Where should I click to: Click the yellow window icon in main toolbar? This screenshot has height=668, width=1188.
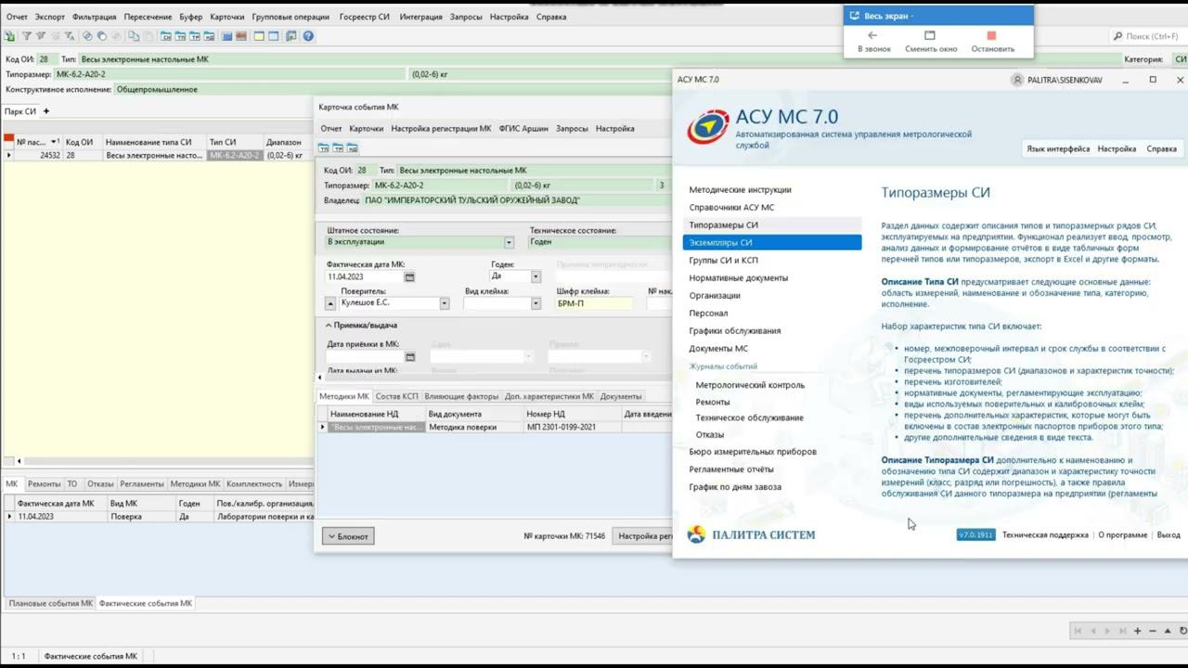(x=260, y=36)
